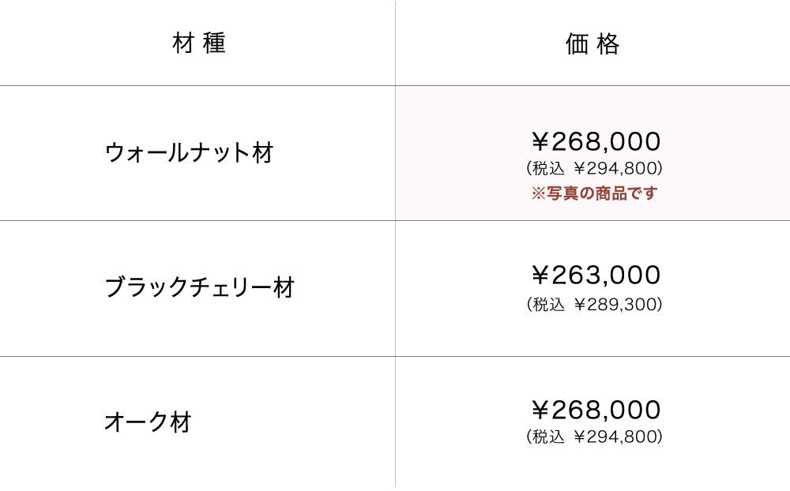Image resolution: width=790 pixels, height=491 pixels.
Task: Click the walnut row ¥268,000 price
Action: click(596, 141)
